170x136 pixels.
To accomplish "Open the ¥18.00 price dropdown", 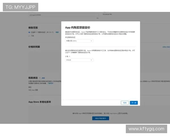I will point(79,60).
